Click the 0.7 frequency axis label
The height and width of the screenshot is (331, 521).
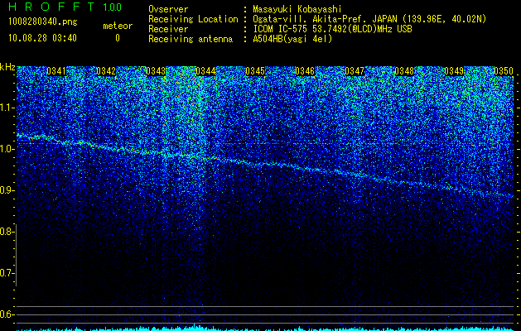click(x=6, y=273)
